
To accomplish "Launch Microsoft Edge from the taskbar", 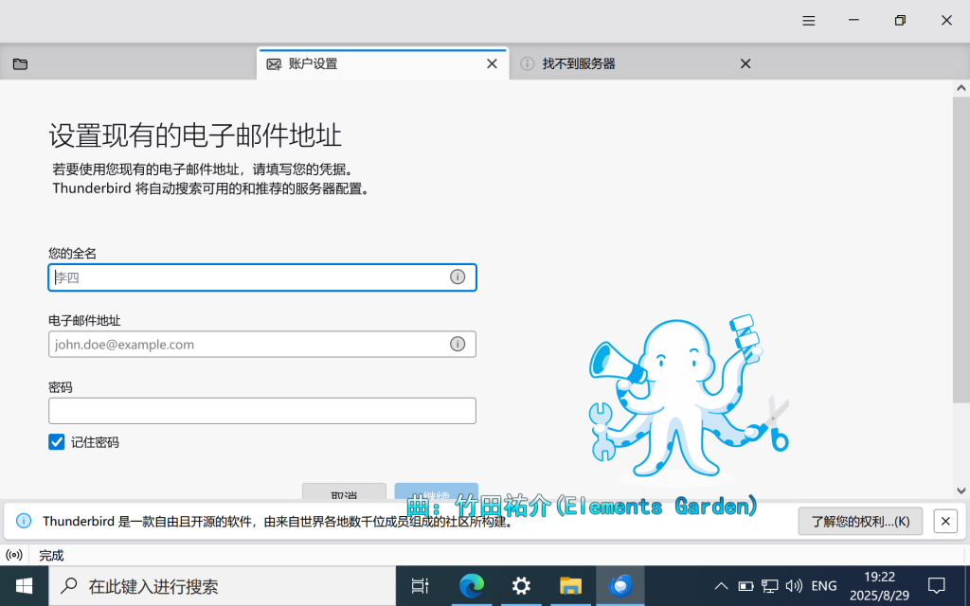I will (472, 585).
